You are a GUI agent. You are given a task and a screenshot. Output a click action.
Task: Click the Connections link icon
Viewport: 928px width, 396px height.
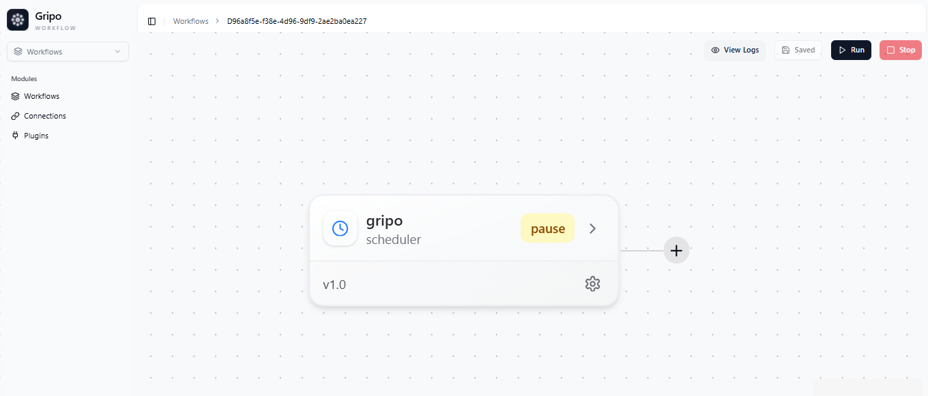pyautogui.click(x=16, y=116)
